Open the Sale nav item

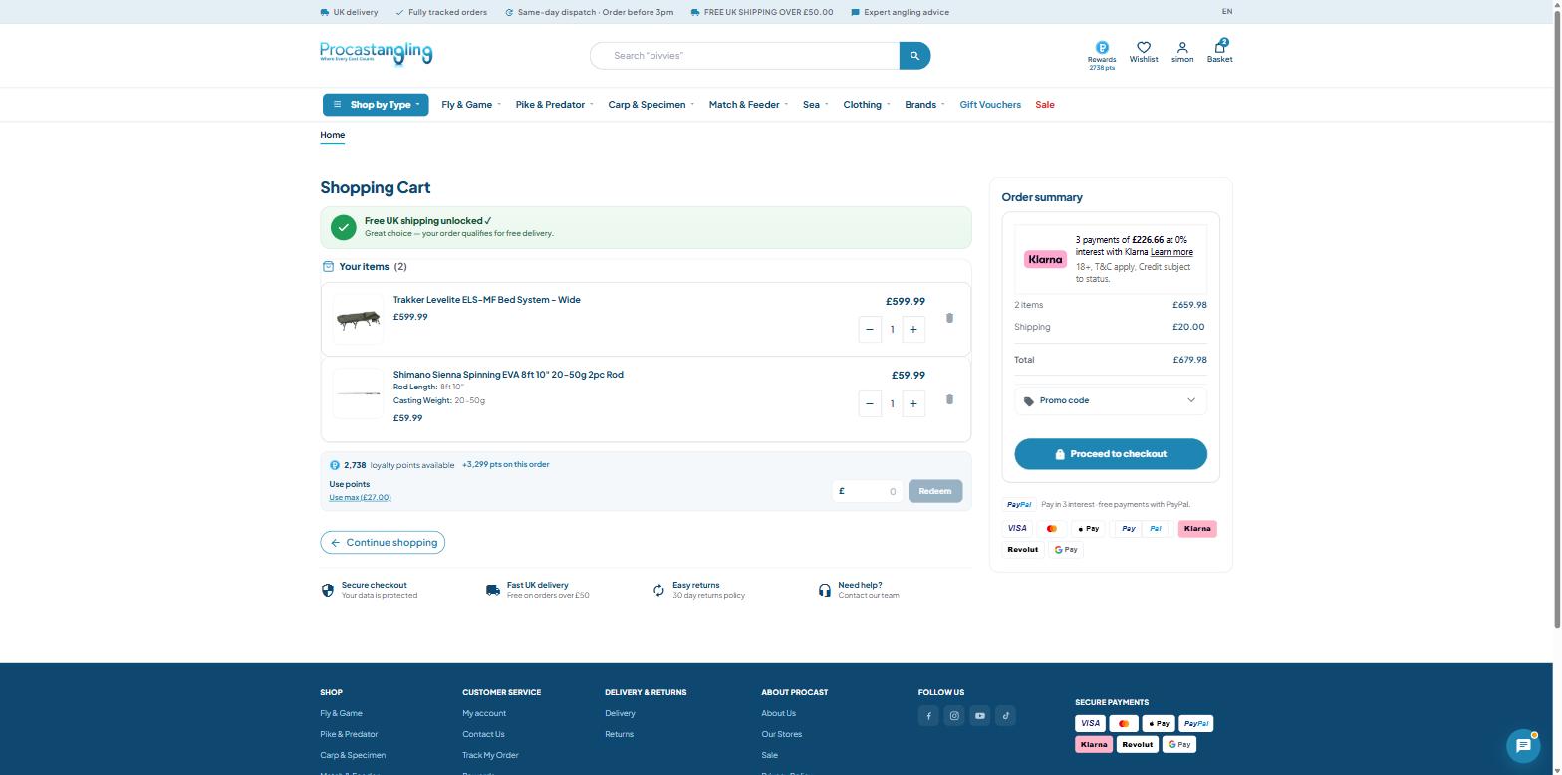[x=1045, y=105]
